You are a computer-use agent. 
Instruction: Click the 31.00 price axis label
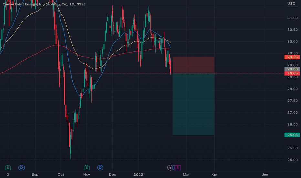pos(293,18)
